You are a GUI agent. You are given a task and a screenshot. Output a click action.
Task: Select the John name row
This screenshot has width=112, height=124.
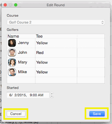coord(56,53)
